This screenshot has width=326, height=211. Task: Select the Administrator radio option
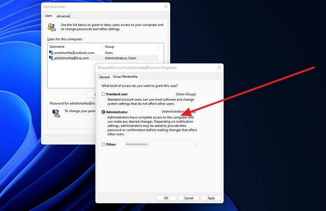103,112
